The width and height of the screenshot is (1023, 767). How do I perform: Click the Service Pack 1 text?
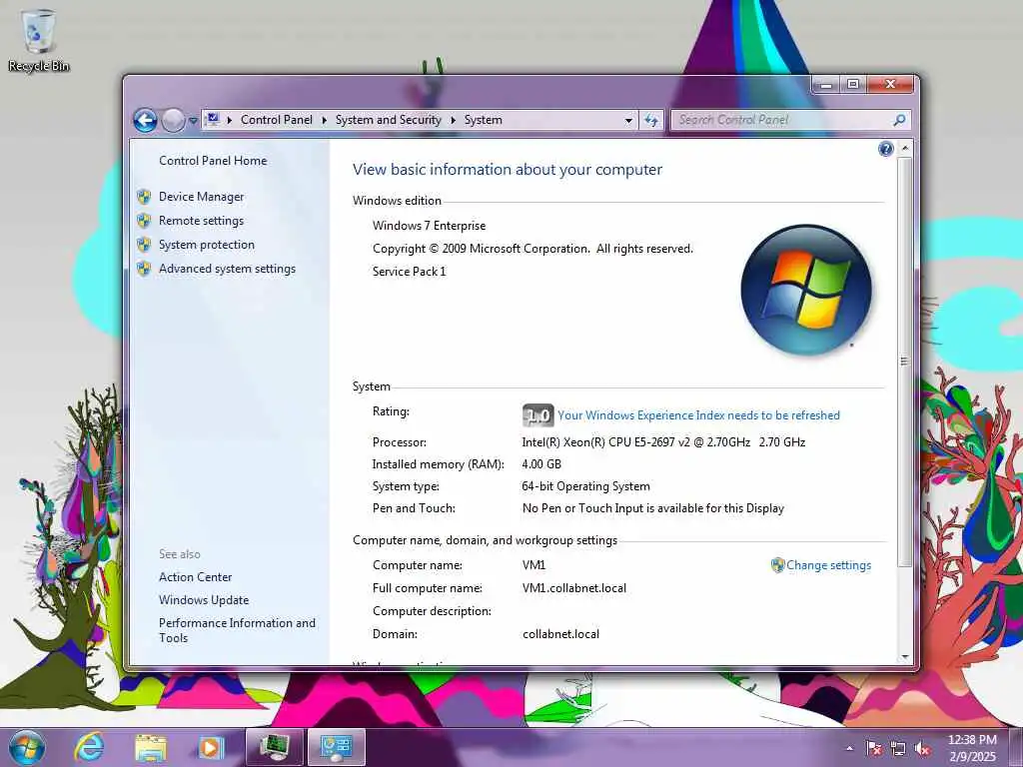pyautogui.click(x=409, y=272)
